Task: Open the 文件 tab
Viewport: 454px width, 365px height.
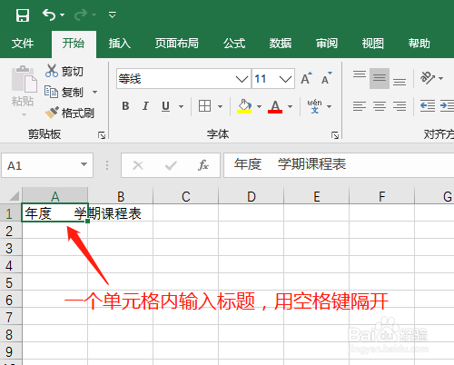Action: pos(23,44)
